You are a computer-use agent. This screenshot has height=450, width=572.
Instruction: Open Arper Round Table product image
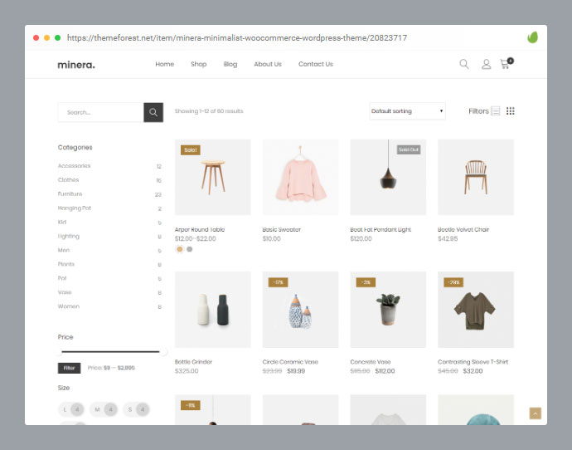213,177
